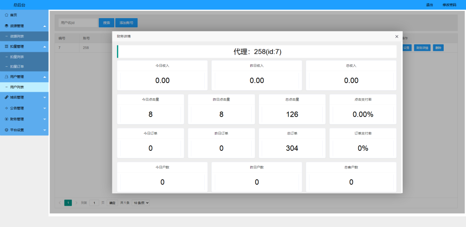Click the 财务管理 yen icon
Image resolution: width=466 pixels, height=227 pixels.
(6, 119)
